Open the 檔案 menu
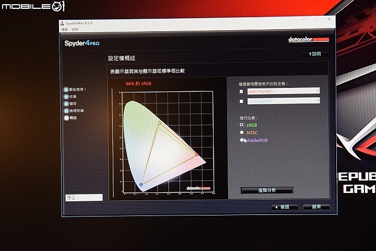 [x=64, y=29]
